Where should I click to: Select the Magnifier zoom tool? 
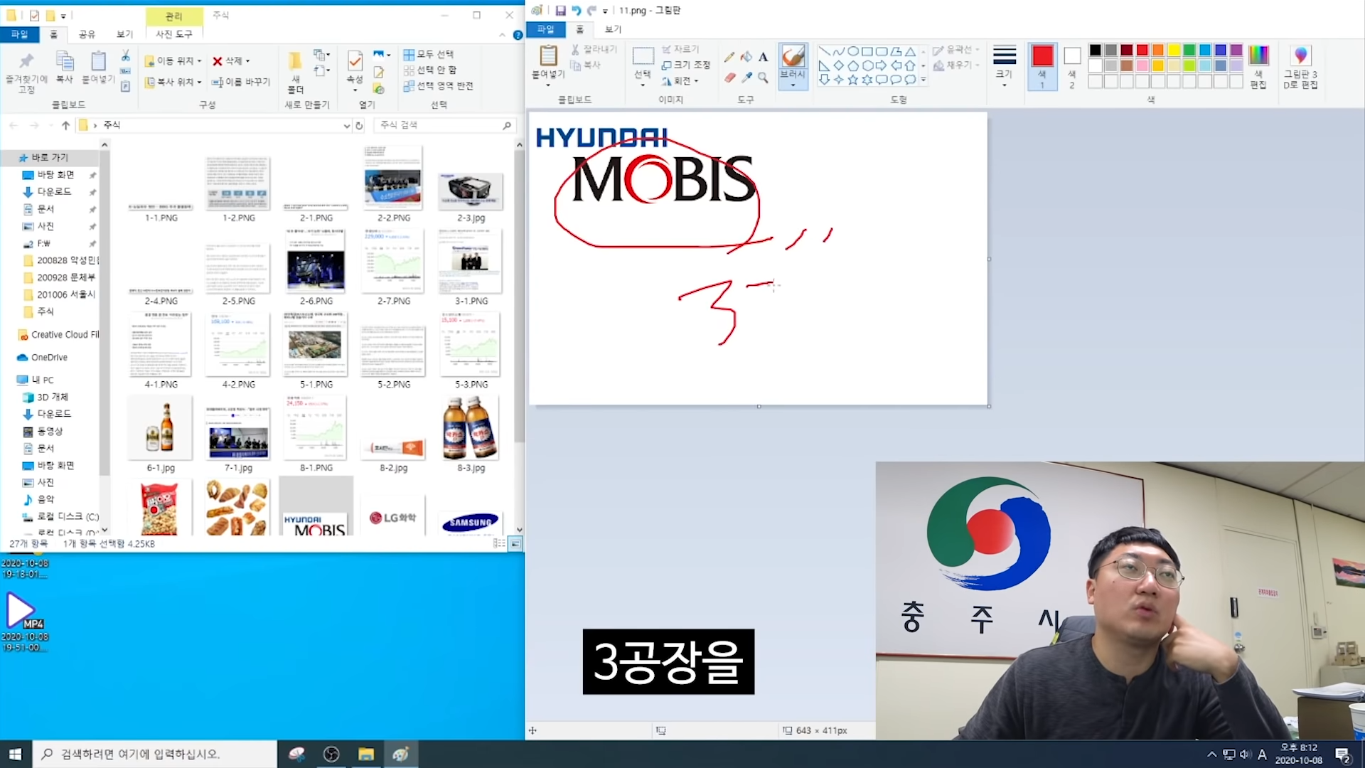[x=763, y=78]
